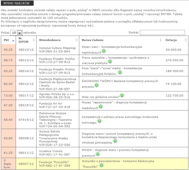Click the 'WYNIKI NABORÓW' header tab
The height and width of the screenshot is (170, 189).
click(x=17, y=3)
